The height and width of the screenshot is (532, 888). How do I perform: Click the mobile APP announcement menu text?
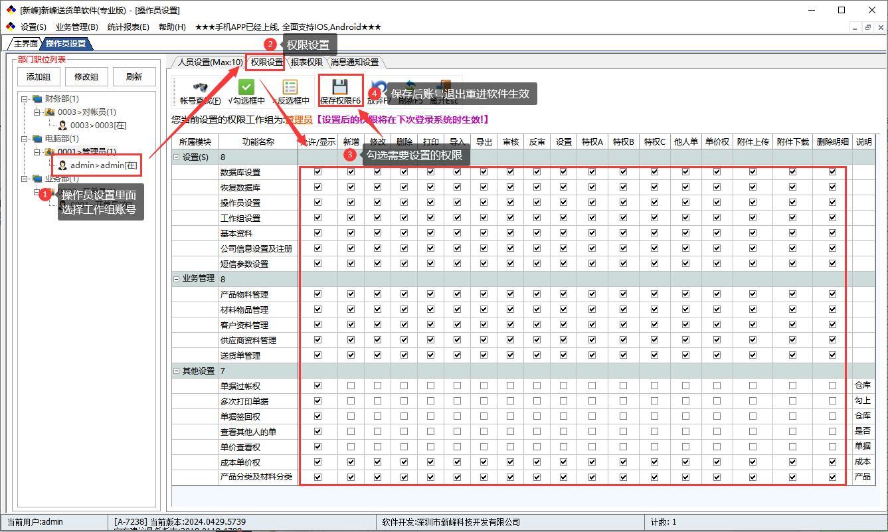click(x=288, y=27)
